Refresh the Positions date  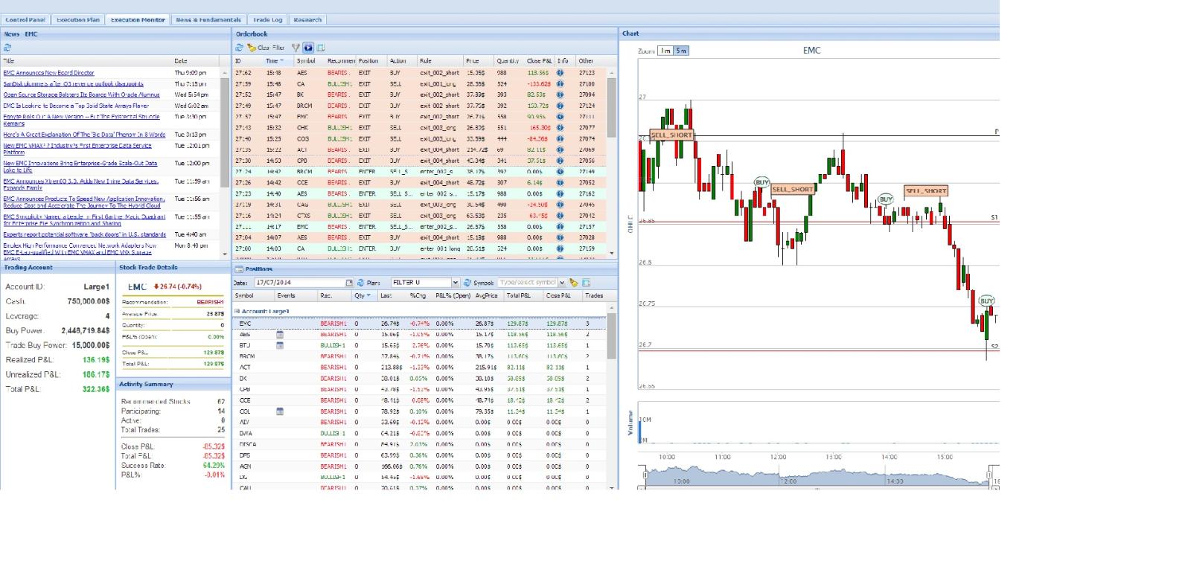coord(360,283)
